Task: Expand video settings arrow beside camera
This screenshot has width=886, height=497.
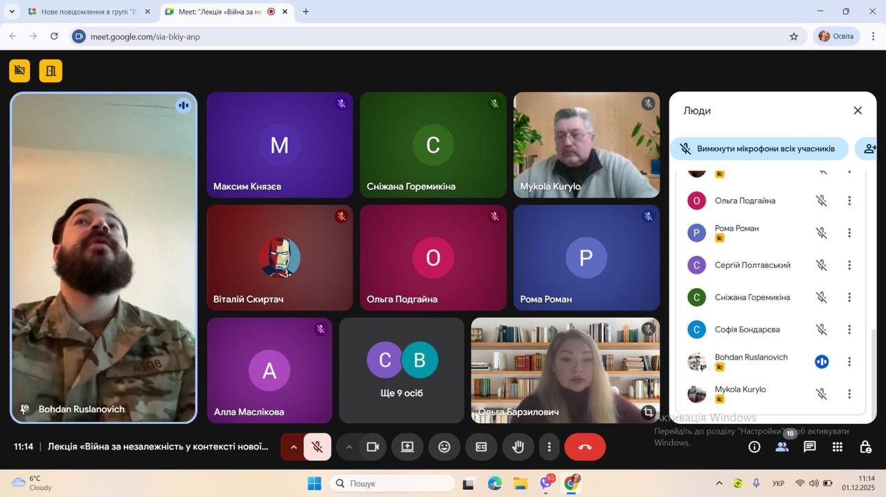Action: tap(349, 447)
